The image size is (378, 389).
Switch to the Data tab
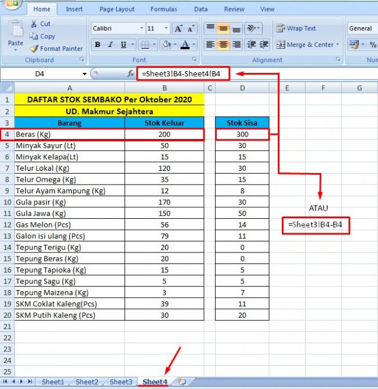[x=201, y=9]
